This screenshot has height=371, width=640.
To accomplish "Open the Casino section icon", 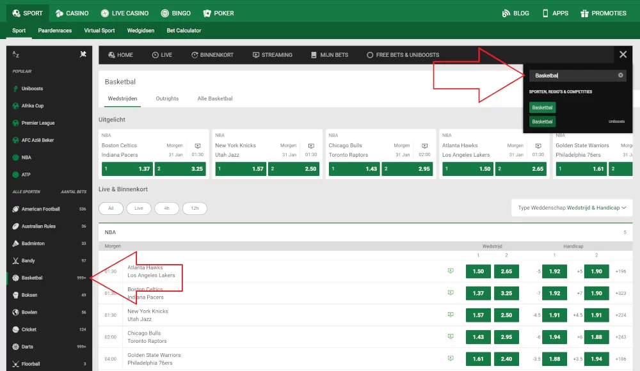I will tap(60, 13).
